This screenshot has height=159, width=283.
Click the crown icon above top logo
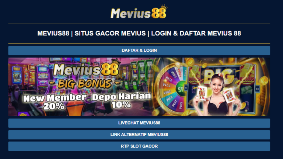point(164,7)
